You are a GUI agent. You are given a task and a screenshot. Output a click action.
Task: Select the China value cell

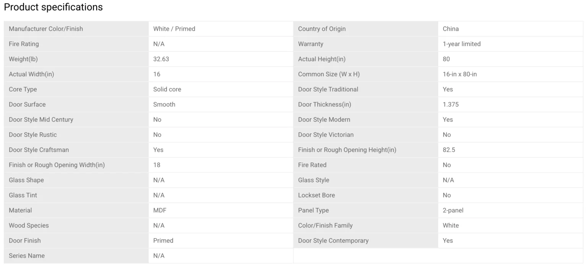point(451,29)
